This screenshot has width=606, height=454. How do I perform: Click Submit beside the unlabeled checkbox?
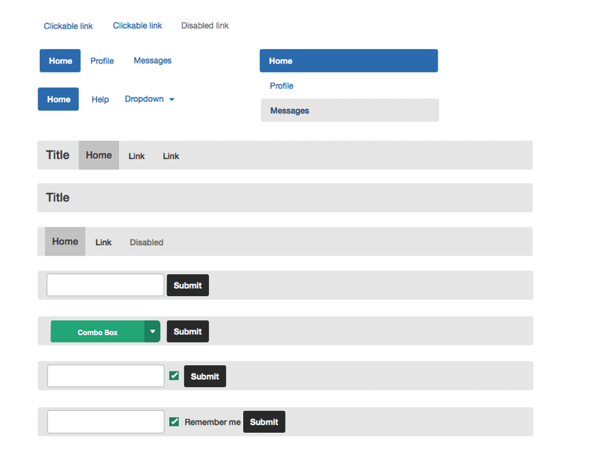tap(205, 377)
